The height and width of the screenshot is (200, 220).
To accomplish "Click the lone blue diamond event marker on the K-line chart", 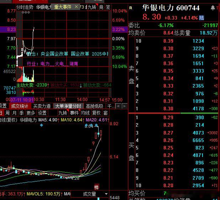I will point(41,125).
